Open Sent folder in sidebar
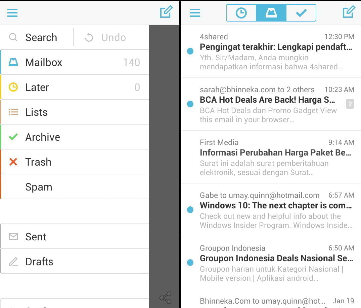The image size is (361, 308). (x=75, y=237)
